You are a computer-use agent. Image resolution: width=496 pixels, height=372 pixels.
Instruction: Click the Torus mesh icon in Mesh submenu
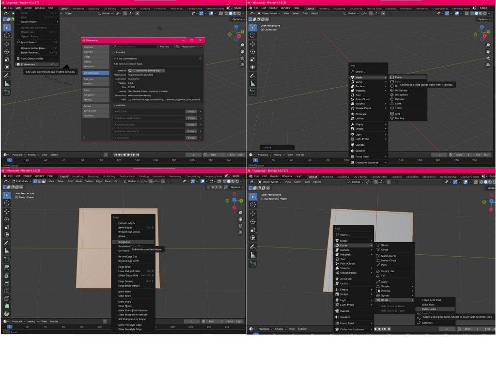392,108
